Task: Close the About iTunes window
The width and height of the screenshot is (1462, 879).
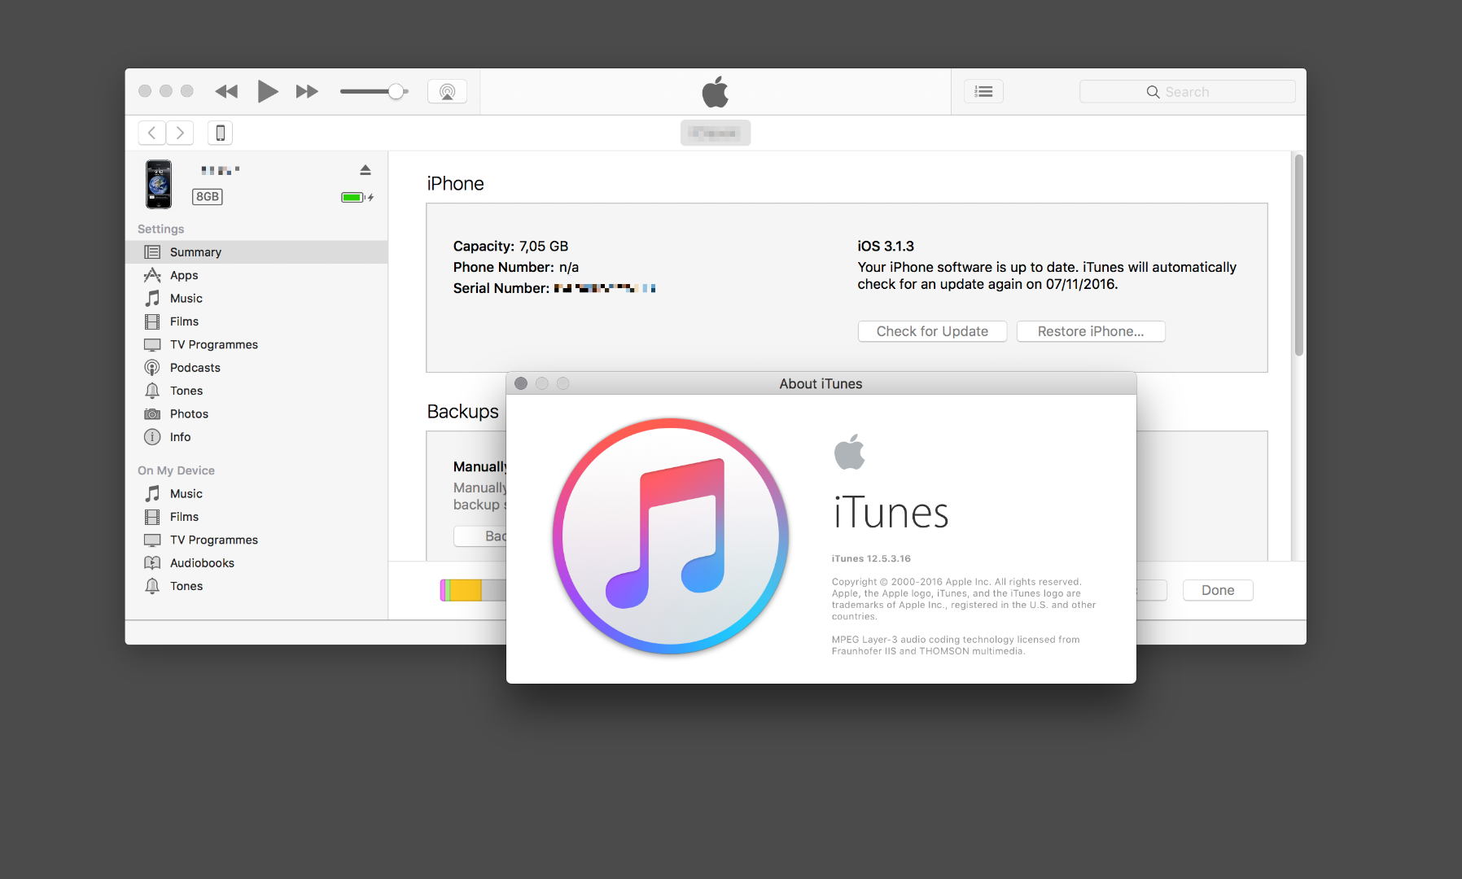Action: click(x=521, y=383)
